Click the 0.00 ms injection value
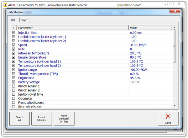 [136, 33]
